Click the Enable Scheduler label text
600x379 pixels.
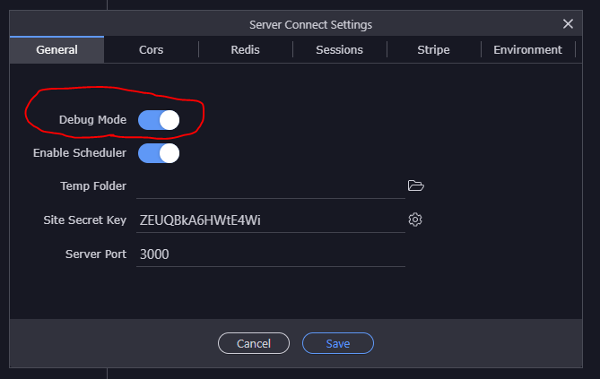[x=80, y=153]
